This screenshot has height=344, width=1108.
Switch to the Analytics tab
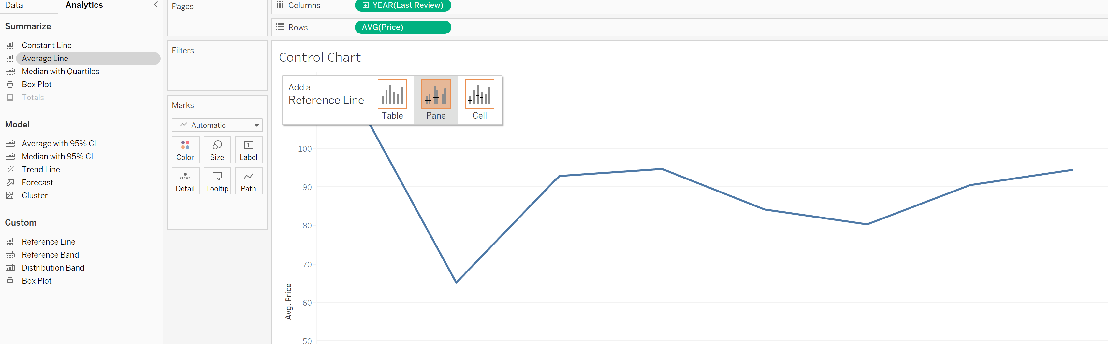pyautogui.click(x=84, y=5)
